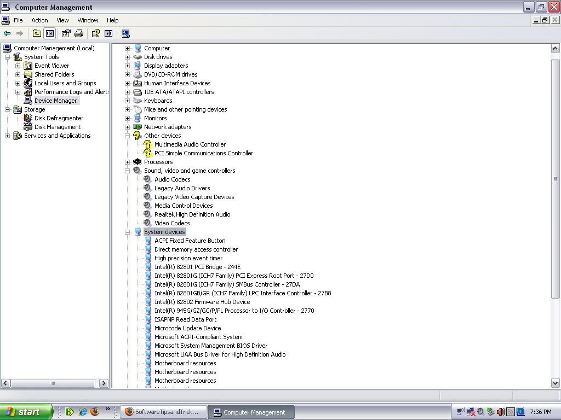Select IDE ATA/ATAPI controllers category
This screenshot has height=420, width=561.
(179, 92)
